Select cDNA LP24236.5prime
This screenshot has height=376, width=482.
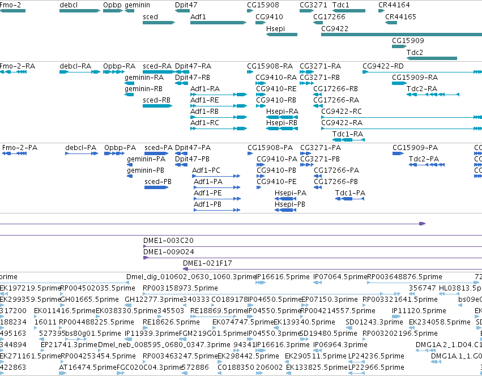coord(376,356)
